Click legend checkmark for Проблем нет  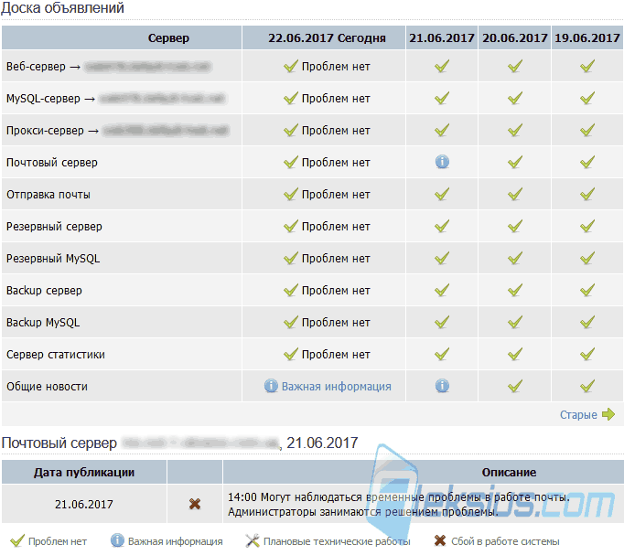pyautogui.click(x=17, y=540)
